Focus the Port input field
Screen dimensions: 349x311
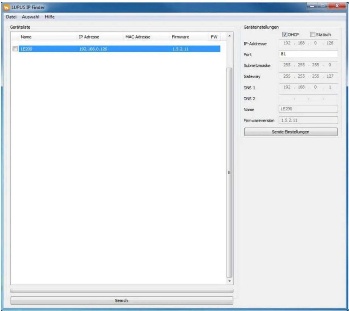[308, 54]
